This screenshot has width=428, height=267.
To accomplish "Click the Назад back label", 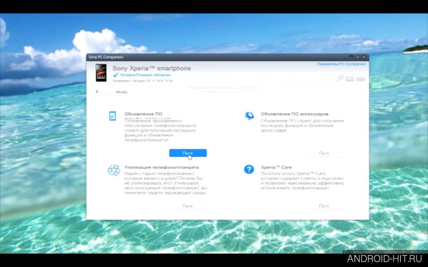I will tap(121, 92).
